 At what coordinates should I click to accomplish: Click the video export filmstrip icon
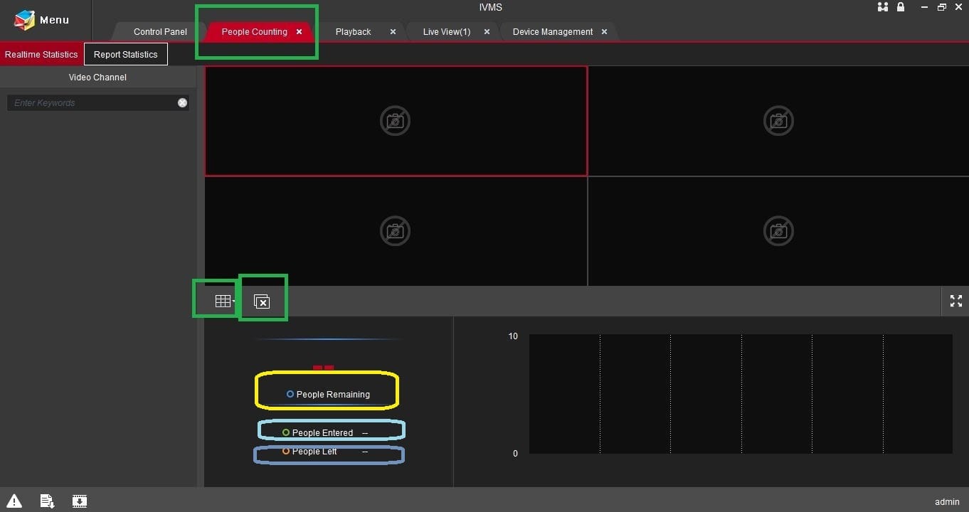pyautogui.click(x=79, y=501)
